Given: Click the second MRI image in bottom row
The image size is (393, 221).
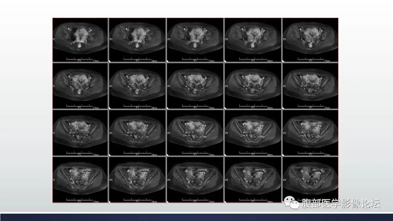Looking at the screenshot, I should tap(138, 180).
